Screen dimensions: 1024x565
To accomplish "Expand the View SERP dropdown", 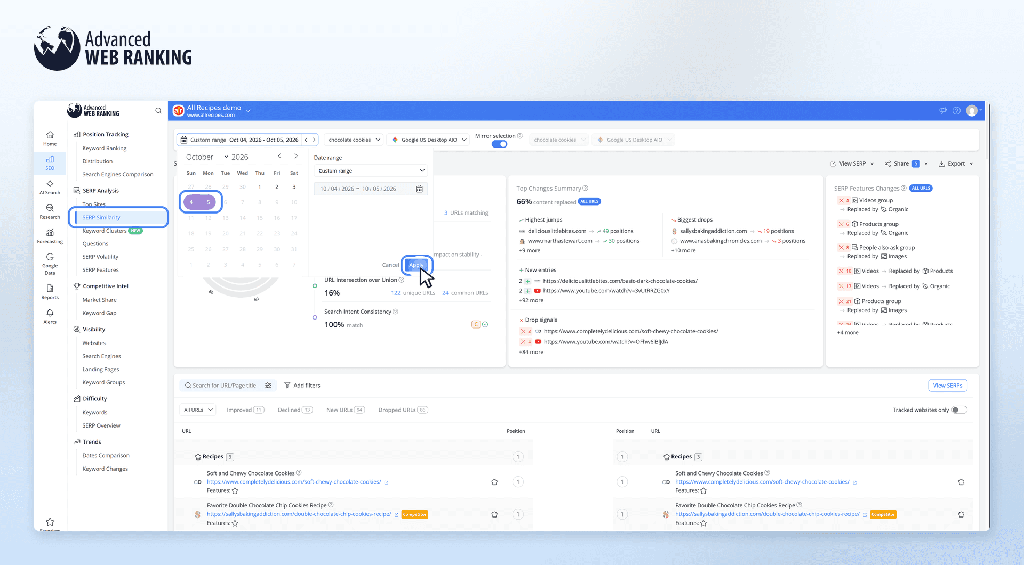I will (852, 163).
